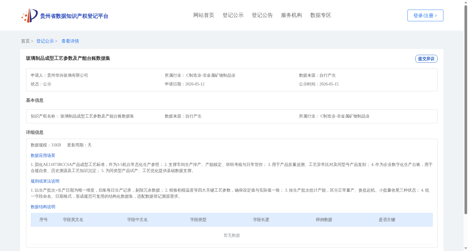The height and width of the screenshot is (251, 468).
Task: Click the 基本信息 section heading
Action: [x=35, y=100]
